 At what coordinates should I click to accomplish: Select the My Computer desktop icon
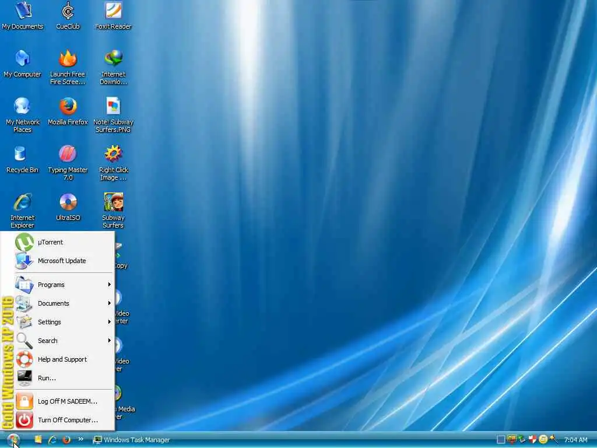click(x=23, y=64)
